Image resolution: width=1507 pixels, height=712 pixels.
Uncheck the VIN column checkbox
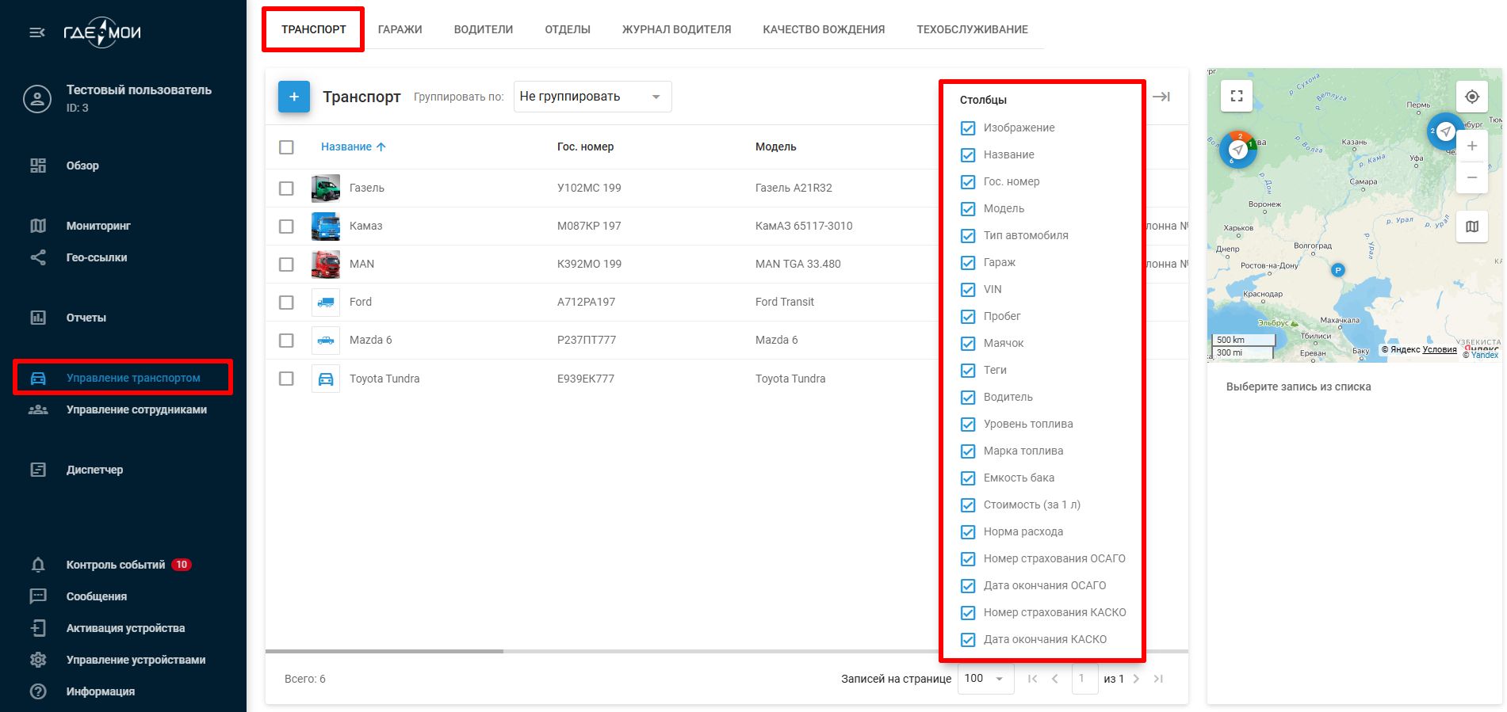(968, 290)
